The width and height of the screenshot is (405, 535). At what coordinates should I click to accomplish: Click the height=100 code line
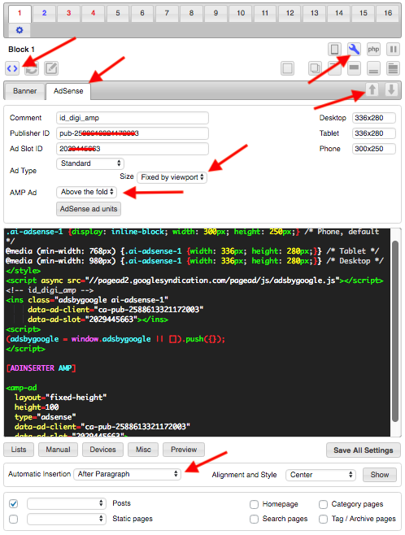coord(37,407)
